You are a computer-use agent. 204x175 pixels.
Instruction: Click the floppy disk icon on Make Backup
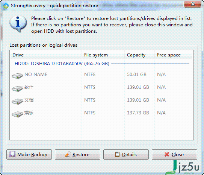(12, 154)
